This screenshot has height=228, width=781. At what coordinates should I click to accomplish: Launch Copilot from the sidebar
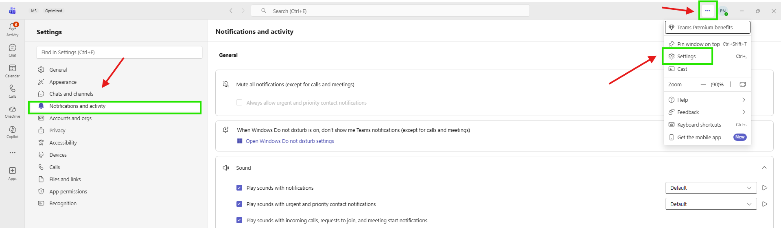pyautogui.click(x=13, y=130)
